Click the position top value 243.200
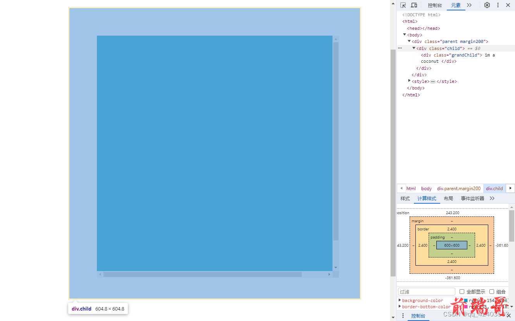The width and height of the screenshot is (515, 321). (x=452, y=213)
